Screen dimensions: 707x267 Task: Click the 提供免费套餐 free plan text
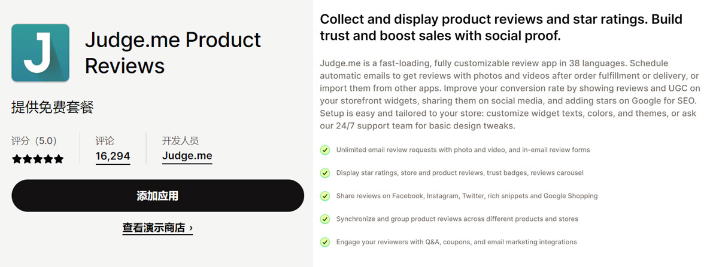tap(52, 107)
